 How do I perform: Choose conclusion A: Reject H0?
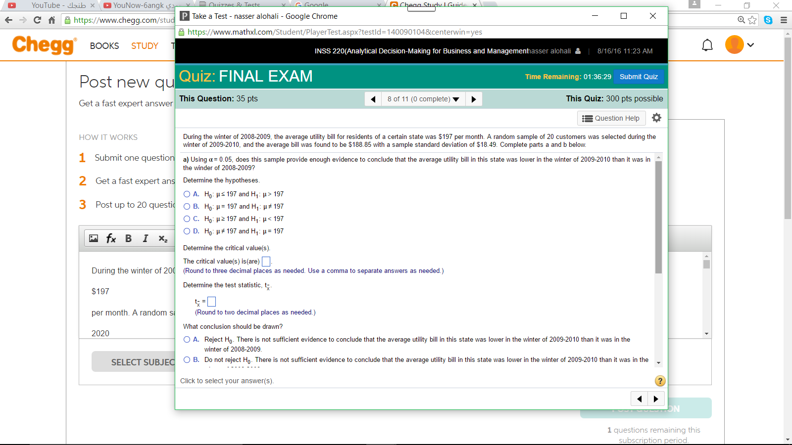[x=187, y=339]
